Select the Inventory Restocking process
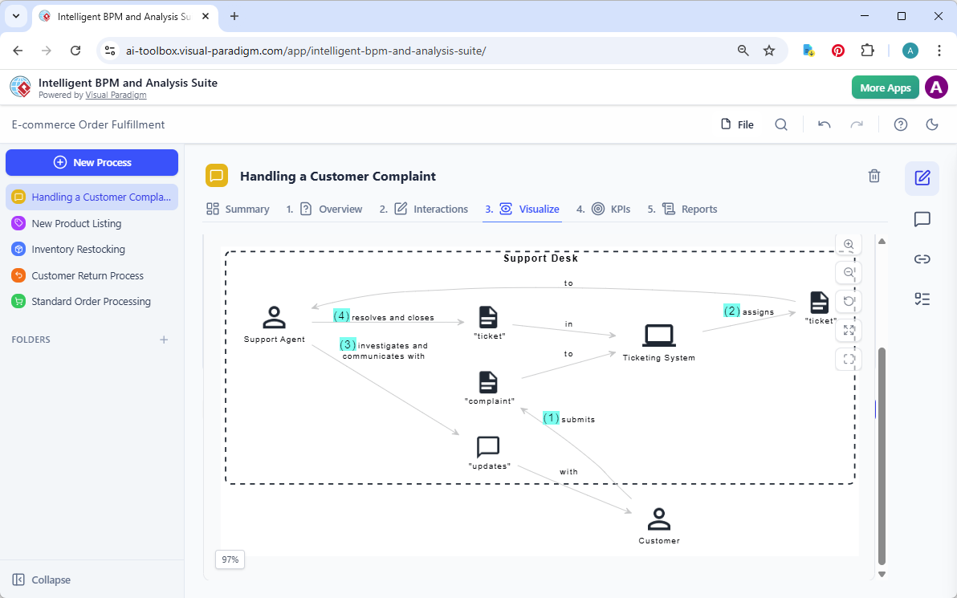The image size is (957, 598). click(78, 249)
